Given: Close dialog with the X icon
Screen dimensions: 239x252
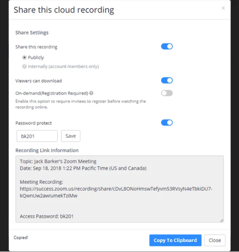Looking at the screenshot, I should pyautogui.click(x=223, y=8).
